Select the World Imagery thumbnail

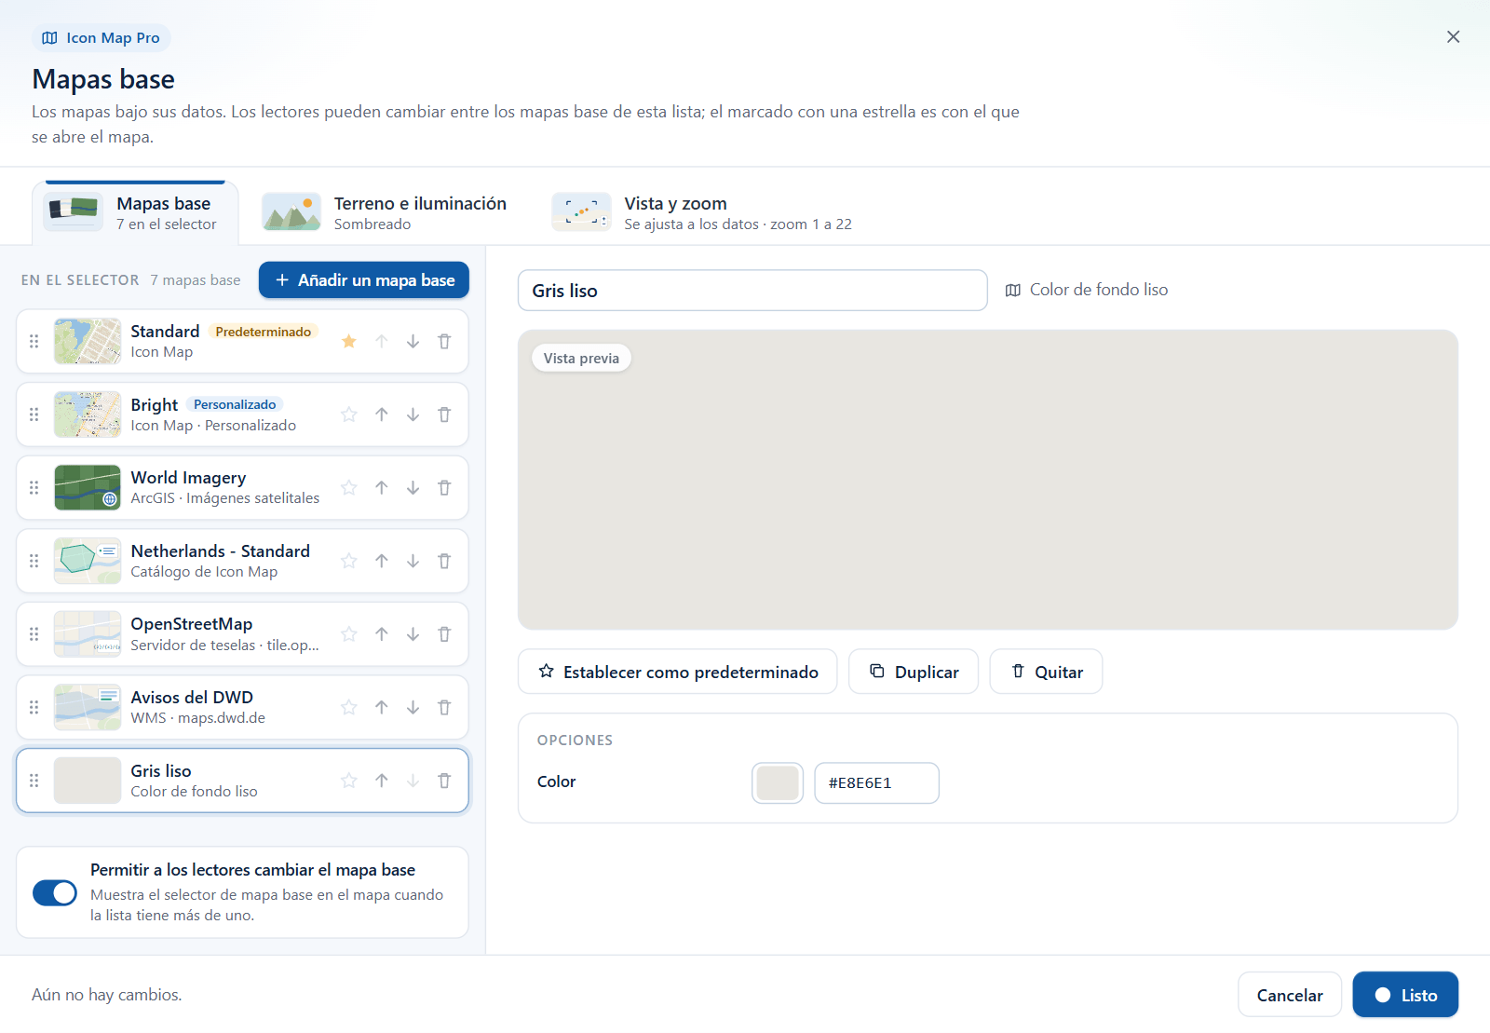tap(88, 487)
